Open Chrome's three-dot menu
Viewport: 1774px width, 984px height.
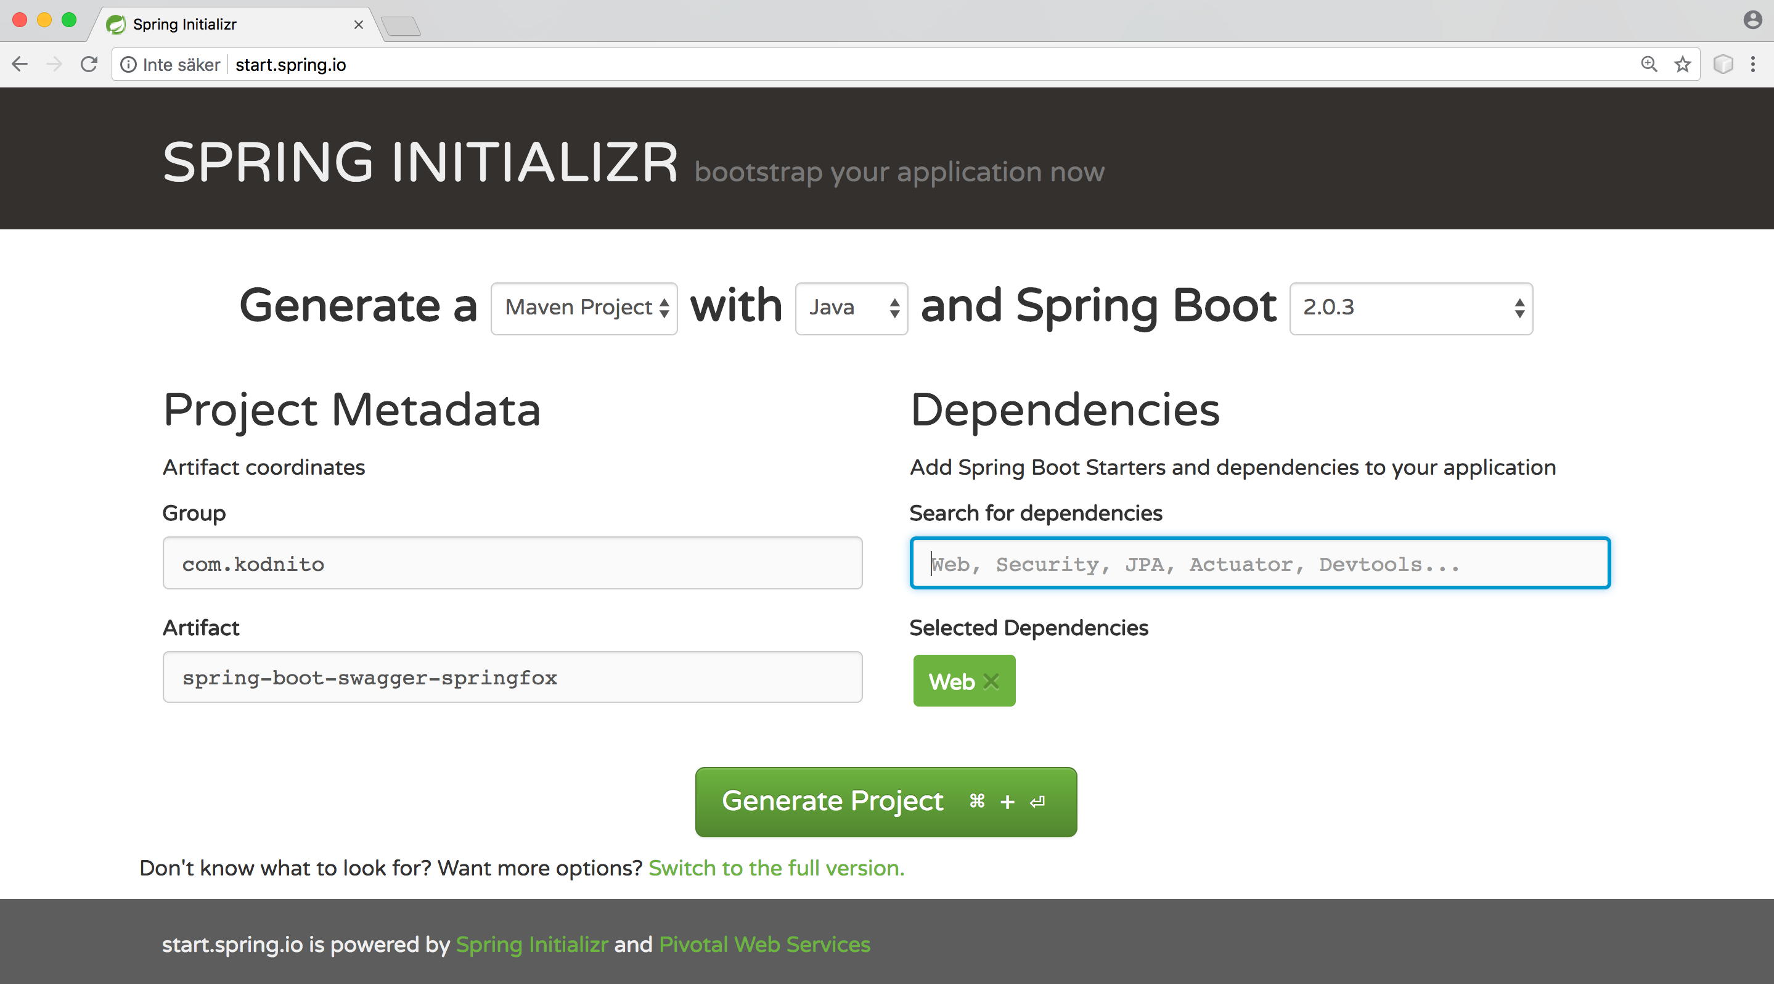[1753, 64]
